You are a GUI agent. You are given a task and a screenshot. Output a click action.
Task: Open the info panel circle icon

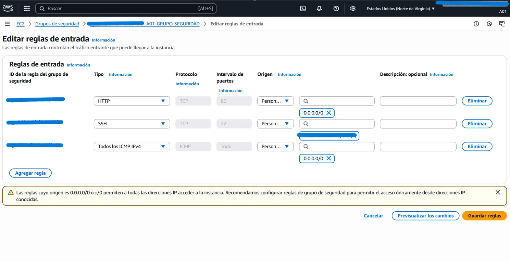476,24
